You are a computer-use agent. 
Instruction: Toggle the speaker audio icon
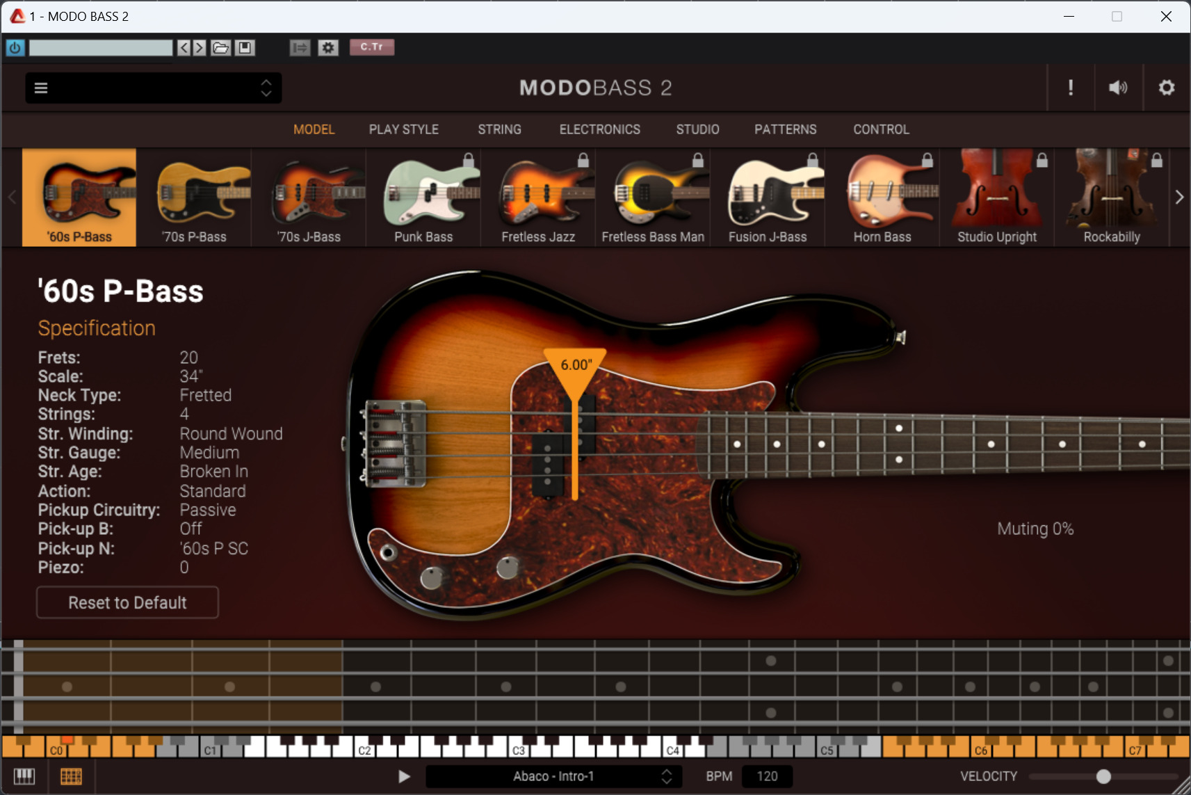1118,88
